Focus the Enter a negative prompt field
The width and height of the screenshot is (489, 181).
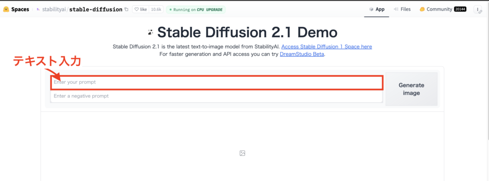(x=216, y=96)
